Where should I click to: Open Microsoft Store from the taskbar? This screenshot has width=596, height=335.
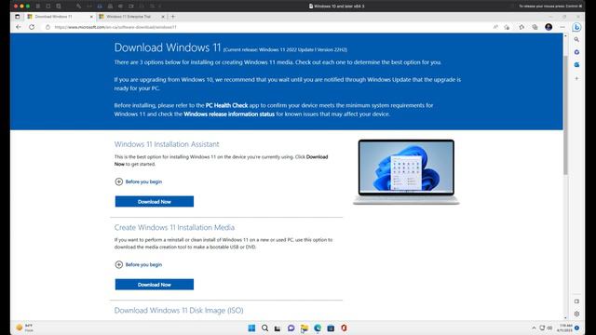coord(331,328)
